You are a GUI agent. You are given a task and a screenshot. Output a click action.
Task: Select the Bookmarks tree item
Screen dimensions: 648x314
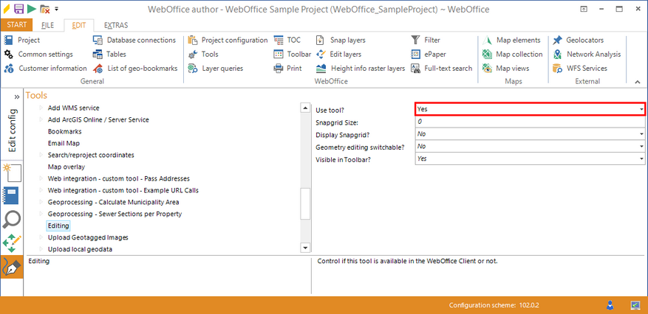coord(64,131)
